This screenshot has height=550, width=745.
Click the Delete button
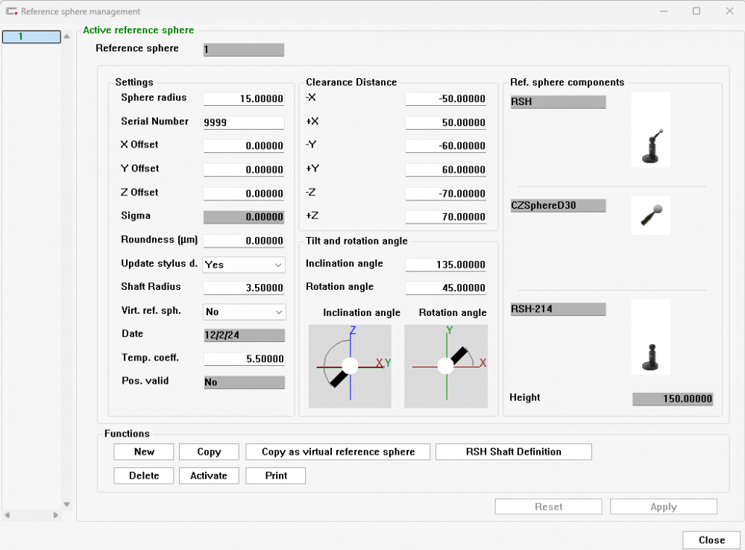click(x=143, y=475)
